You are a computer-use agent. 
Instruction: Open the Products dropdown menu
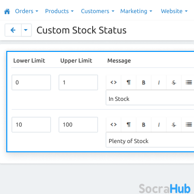pyautogui.click(x=59, y=11)
